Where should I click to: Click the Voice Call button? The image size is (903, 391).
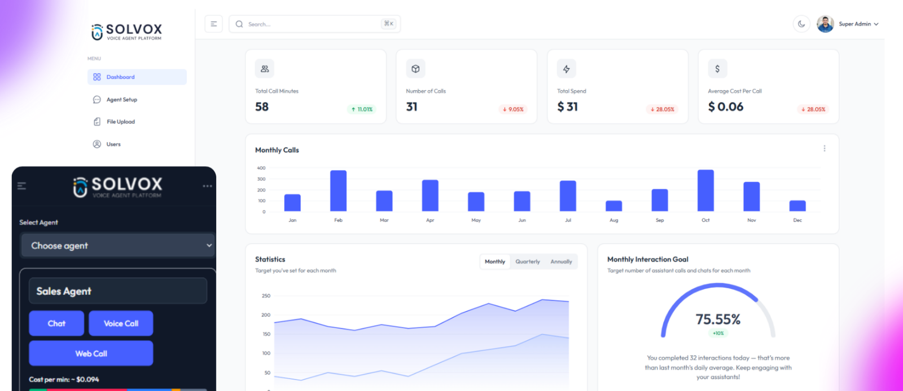[121, 323]
